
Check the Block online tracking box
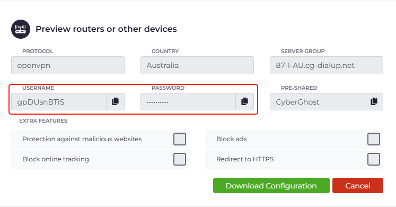(180, 159)
